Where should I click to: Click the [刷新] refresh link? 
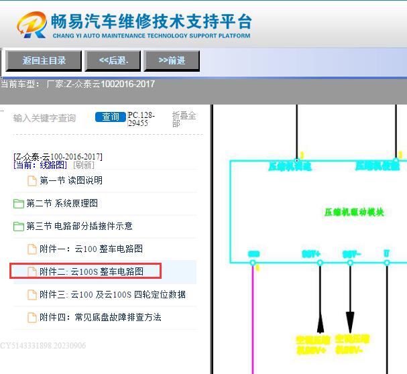84,165
